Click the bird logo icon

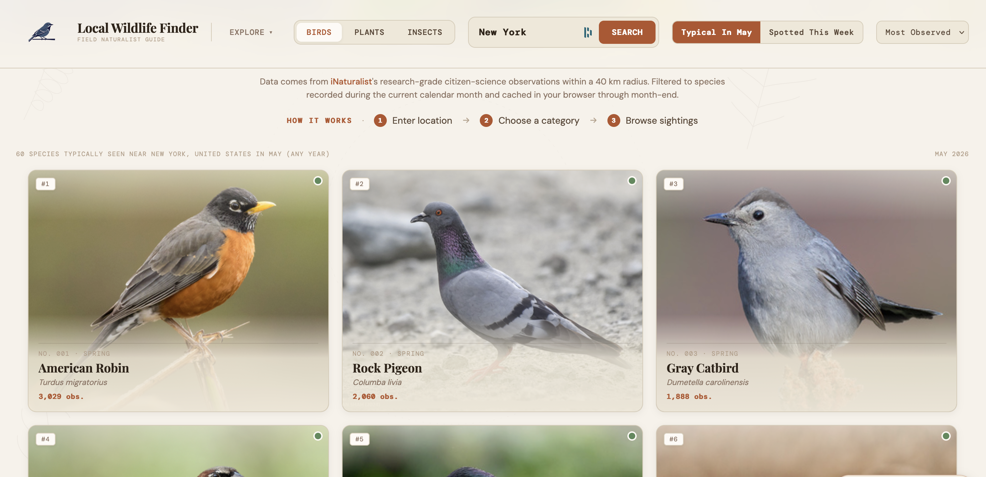tap(42, 32)
